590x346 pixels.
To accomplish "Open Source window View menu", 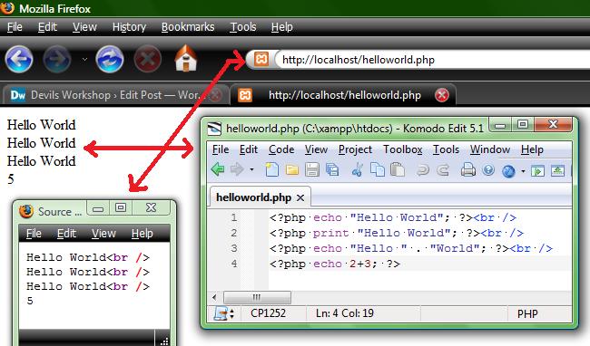I will point(103,234).
